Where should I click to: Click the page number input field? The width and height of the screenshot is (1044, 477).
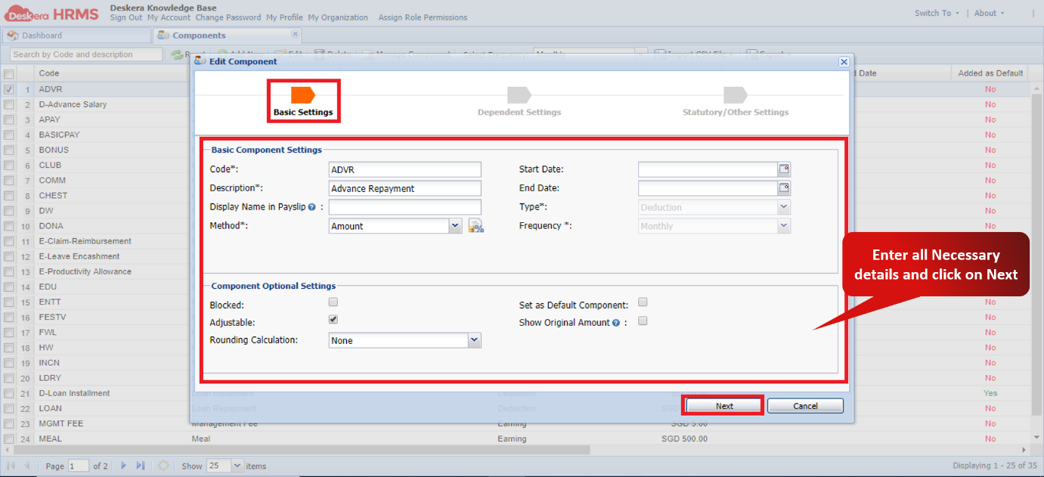point(79,466)
